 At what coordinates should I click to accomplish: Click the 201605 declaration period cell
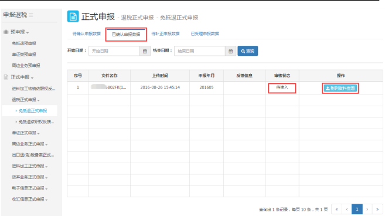point(206,87)
